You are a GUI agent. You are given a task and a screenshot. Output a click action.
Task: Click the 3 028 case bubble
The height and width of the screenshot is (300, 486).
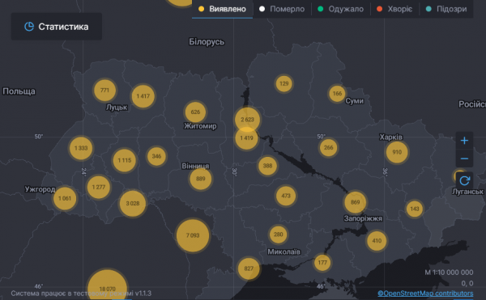(x=133, y=203)
